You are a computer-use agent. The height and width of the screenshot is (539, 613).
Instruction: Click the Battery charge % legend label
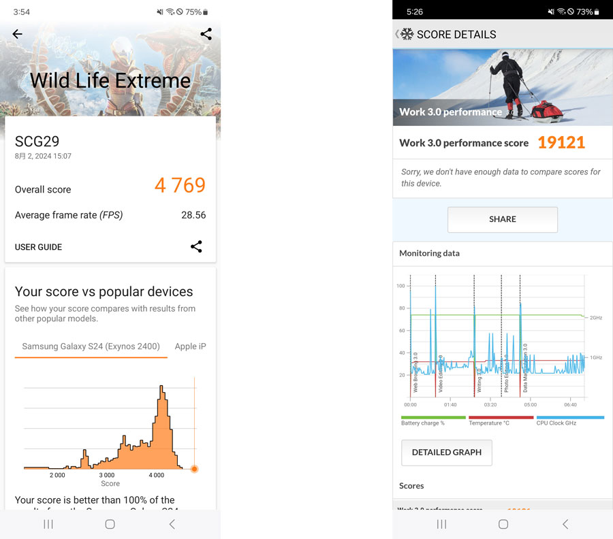(422, 423)
